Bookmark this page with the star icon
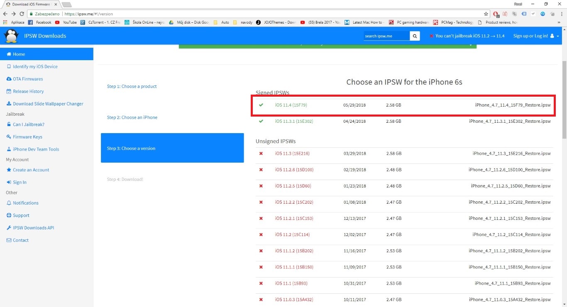 click(x=486, y=14)
